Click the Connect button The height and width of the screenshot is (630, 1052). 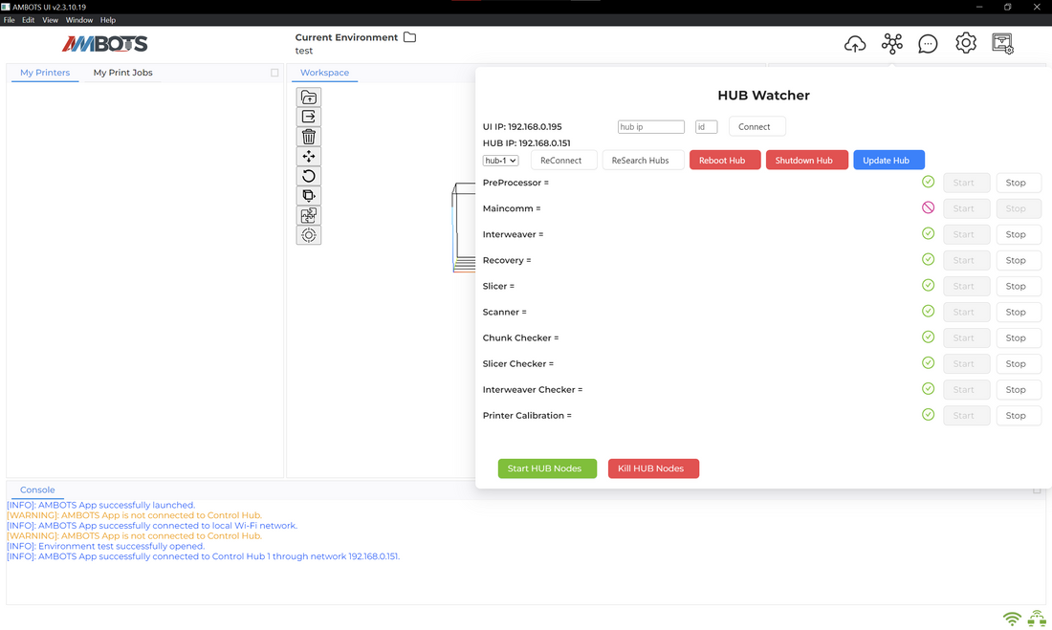pos(755,127)
